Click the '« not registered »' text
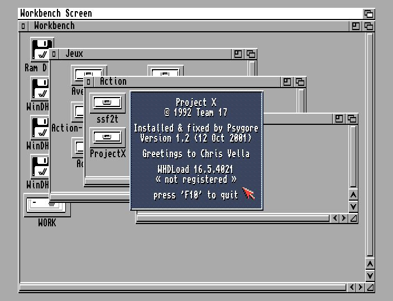393x301 pixels. coord(196,179)
